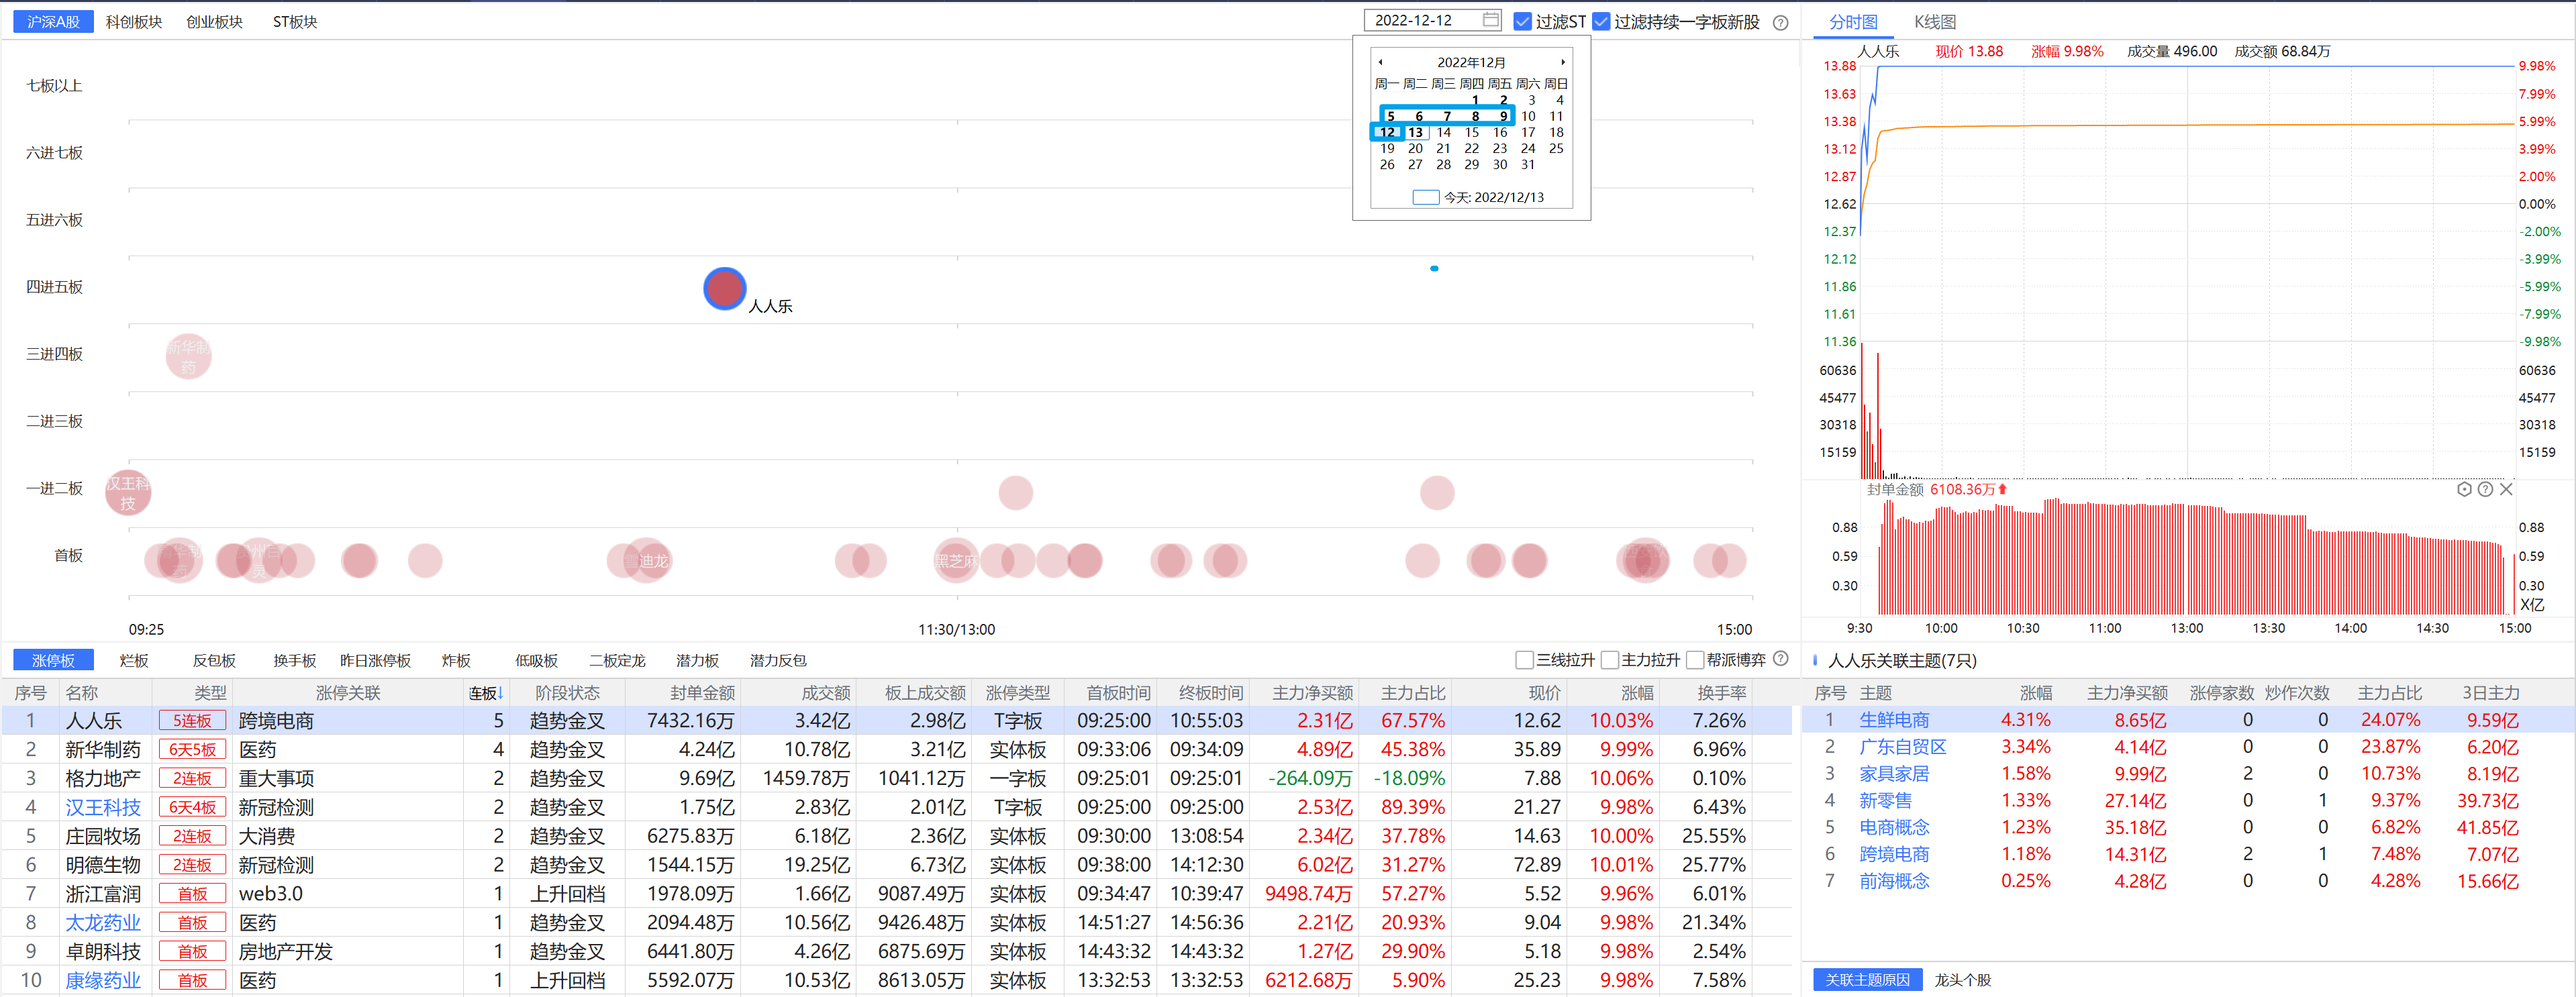This screenshot has height=997, width=2576.
Task: Open the calendar icon in date field
Action: pyautogui.click(x=1490, y=20)
